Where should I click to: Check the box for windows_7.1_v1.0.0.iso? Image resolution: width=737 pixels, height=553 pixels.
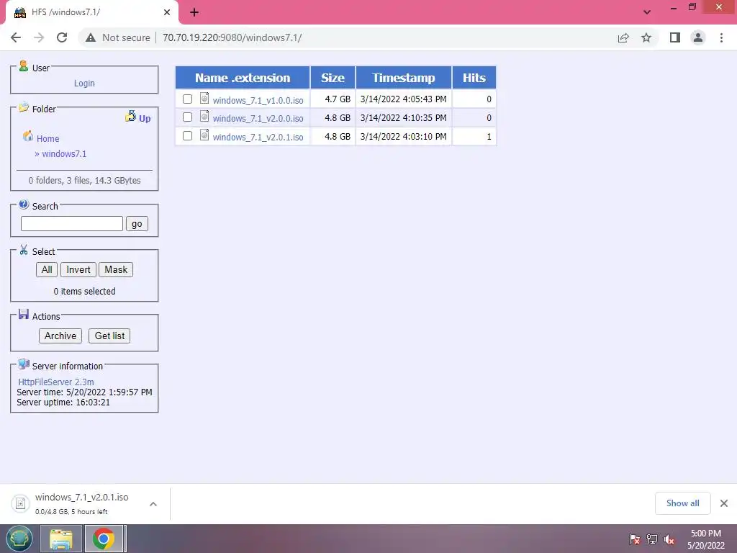coord(188,99)
